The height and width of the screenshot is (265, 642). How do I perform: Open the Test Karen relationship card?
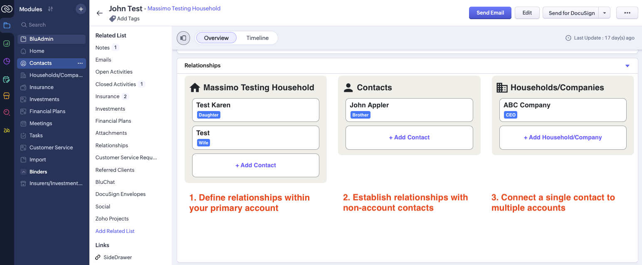tap(255, 110)
